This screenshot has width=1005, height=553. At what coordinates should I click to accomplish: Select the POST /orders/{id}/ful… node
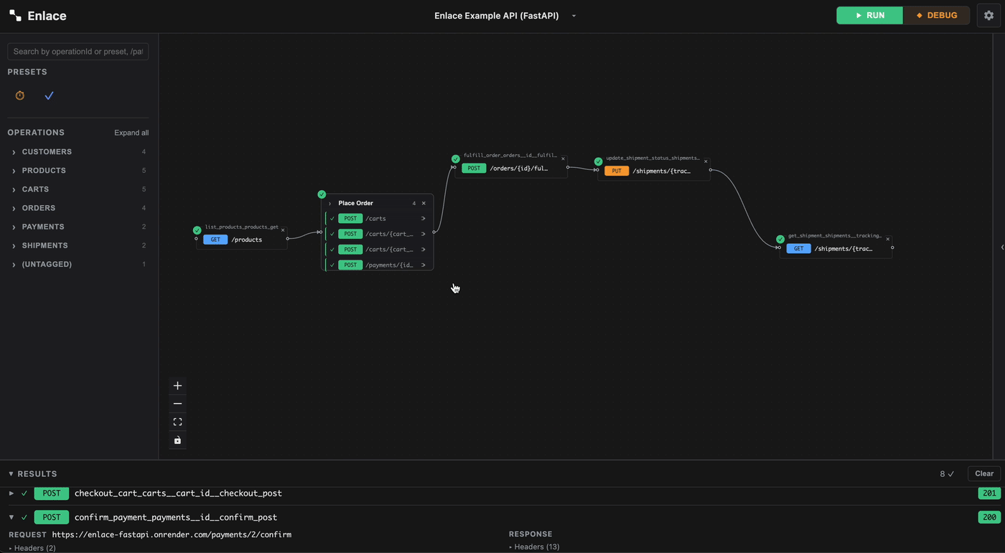511,169
